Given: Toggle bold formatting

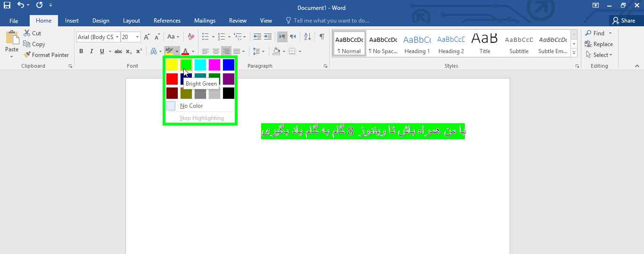Looking at the screenshot, I should point(81,51).
